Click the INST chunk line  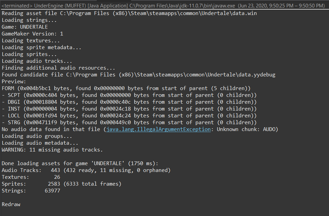[x=129, y=109]
